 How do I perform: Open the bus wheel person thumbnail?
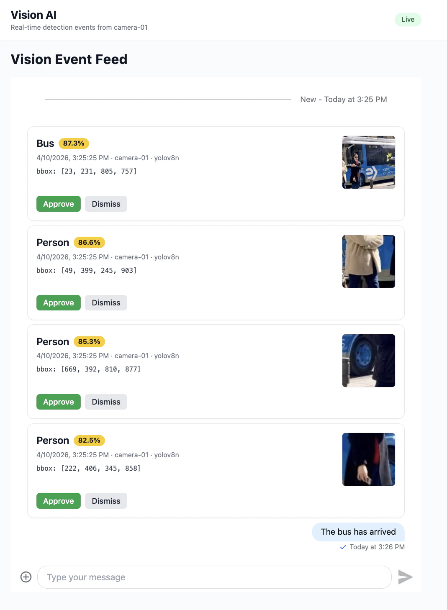point(369,361)
